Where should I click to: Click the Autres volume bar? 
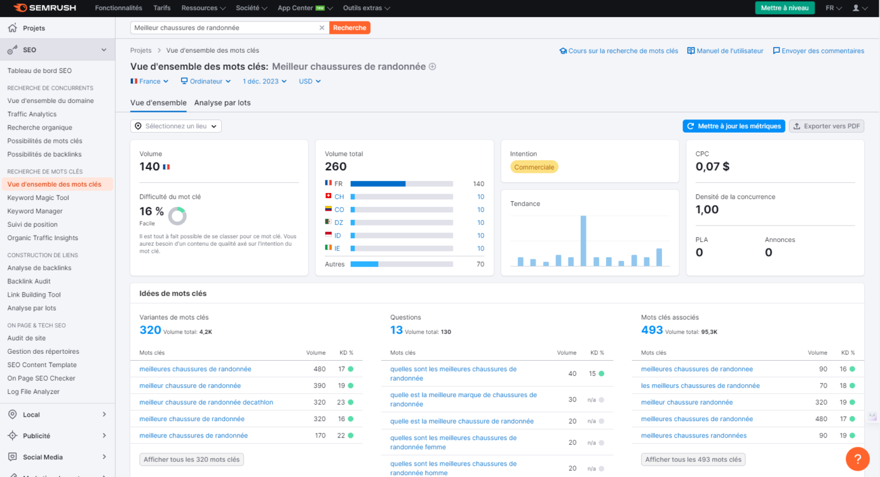pos(402,264)
